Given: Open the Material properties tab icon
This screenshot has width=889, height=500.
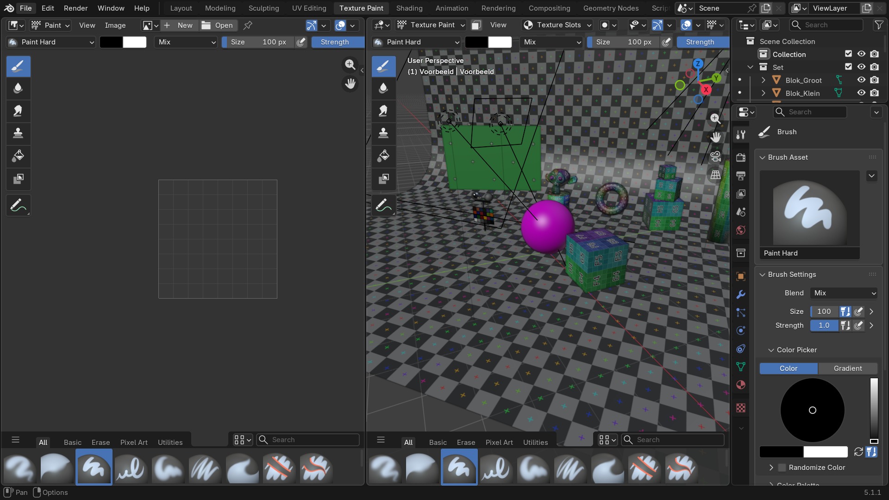Looking at the screenshot, I should 741,385.
